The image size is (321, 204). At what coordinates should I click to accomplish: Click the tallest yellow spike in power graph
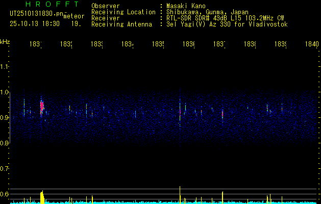pyautogui.click(x=180, y=193)
